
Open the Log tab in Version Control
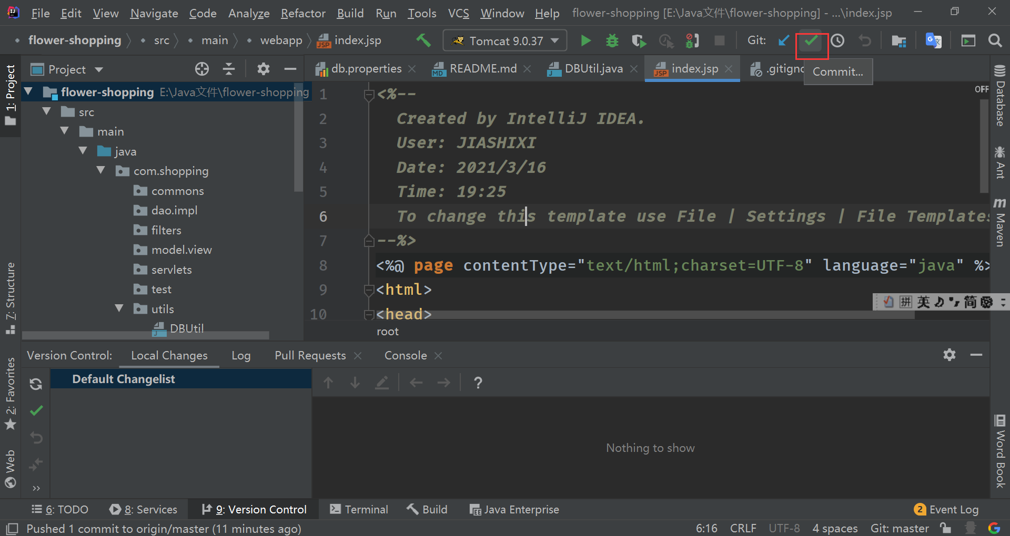pos(241,356)
